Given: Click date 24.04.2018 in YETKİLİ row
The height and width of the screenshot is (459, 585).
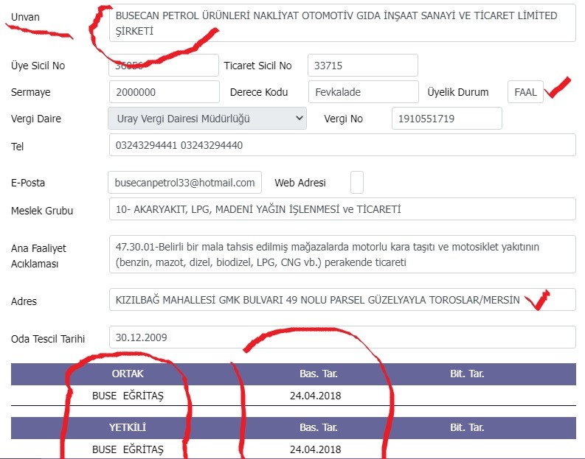Looking at the screenshot, I should click(315, 449).
